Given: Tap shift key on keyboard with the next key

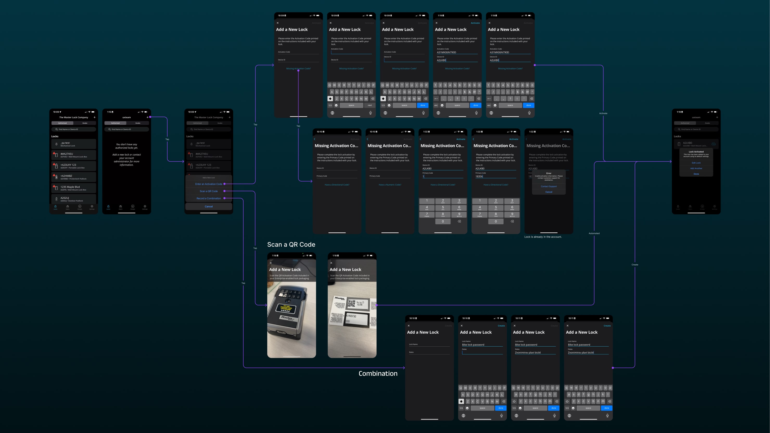Looking at the screenshot, I should [x=330, y=99].
